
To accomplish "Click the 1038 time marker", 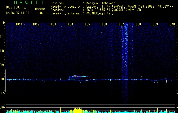I will (138, 24).
